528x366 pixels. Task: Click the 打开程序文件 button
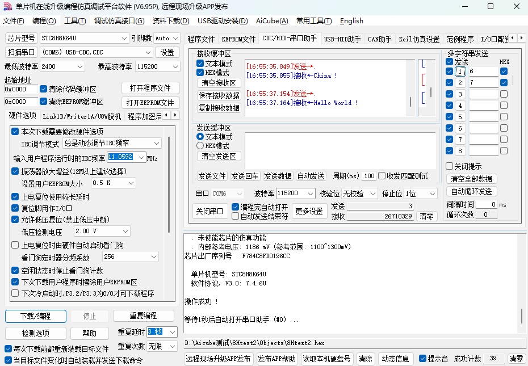pyautogui.click(x=150, y=88)
